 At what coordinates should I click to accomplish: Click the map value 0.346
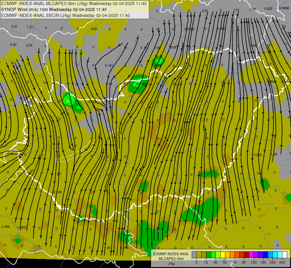pos(6,227)
